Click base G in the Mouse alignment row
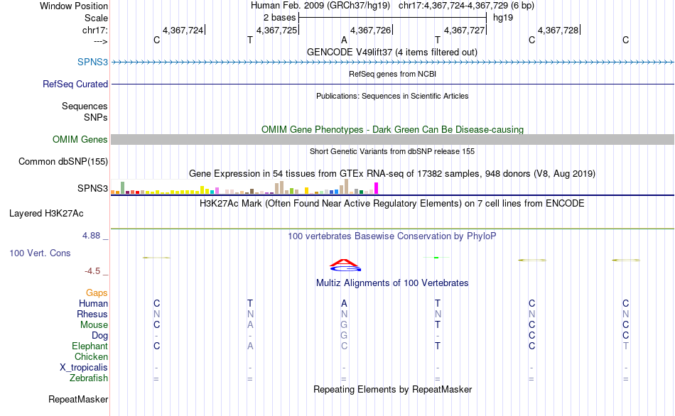The image size is (675, 416). 344,325
